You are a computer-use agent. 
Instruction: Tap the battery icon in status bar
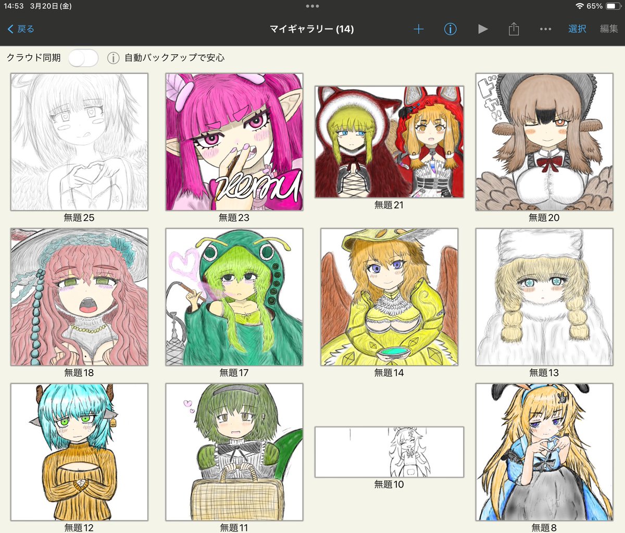(613, 6)
